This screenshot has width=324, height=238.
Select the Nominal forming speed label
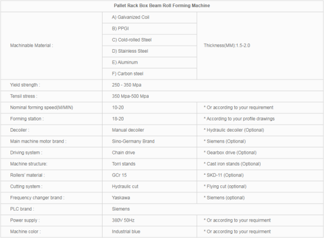coord(42,108)
